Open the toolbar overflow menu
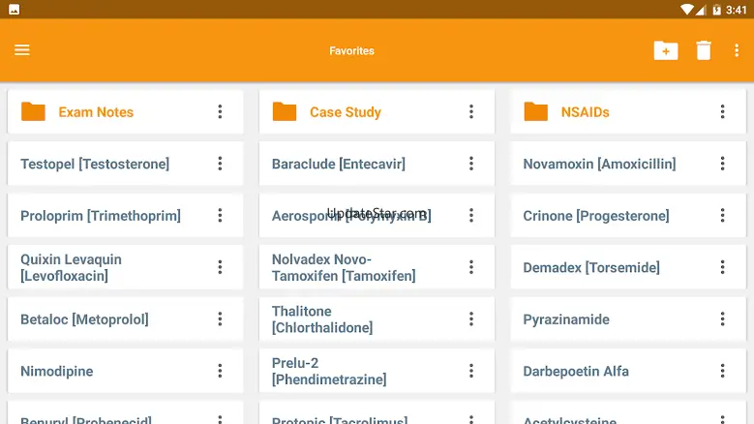754x424 pixels. [737, 50]
